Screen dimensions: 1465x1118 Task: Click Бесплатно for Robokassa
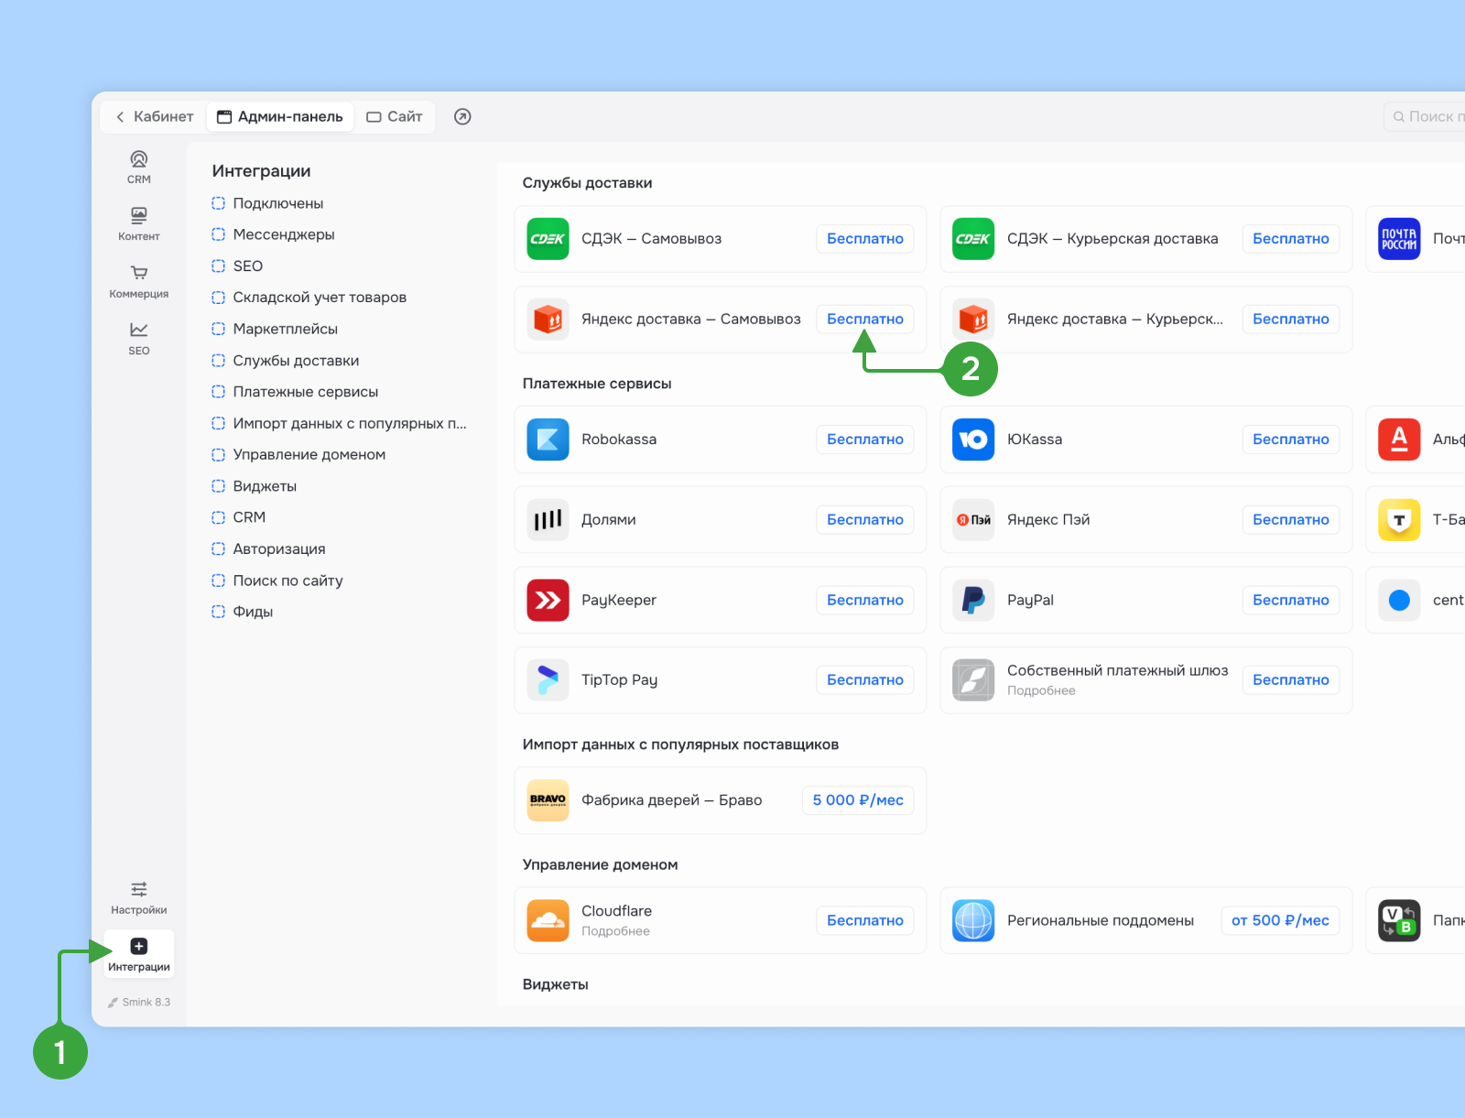tap(865, 440)
